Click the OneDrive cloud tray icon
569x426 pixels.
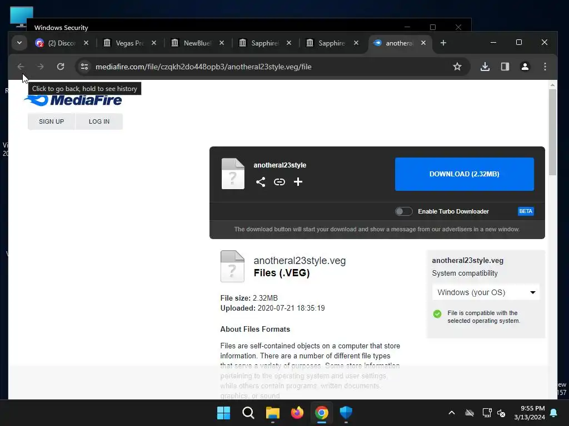pos(470,413)
